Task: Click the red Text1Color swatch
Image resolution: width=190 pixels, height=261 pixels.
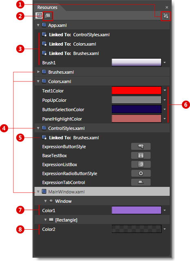Action: pyautogui.click(x=136, y=90)
